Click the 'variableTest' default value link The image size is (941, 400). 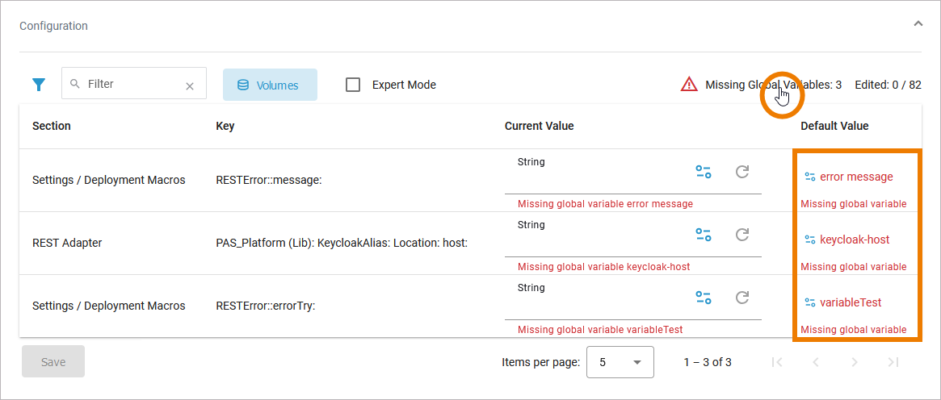(850, 302)
